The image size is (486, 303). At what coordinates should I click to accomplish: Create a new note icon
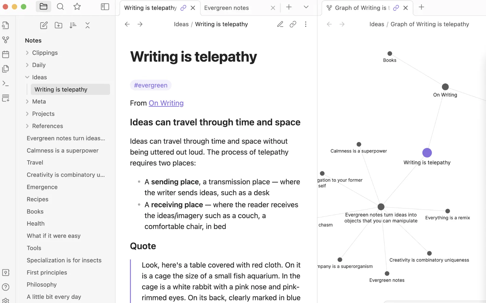point(44,25)
